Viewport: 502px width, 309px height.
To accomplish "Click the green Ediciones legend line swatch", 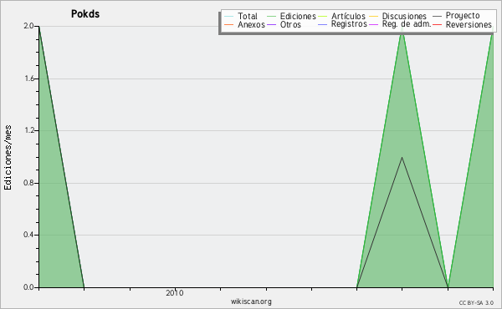I will 271,16.
